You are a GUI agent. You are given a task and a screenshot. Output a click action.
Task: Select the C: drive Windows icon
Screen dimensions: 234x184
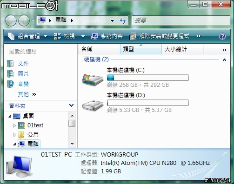click(93, 80)
